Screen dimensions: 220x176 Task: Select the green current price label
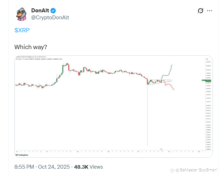(206, 81)
